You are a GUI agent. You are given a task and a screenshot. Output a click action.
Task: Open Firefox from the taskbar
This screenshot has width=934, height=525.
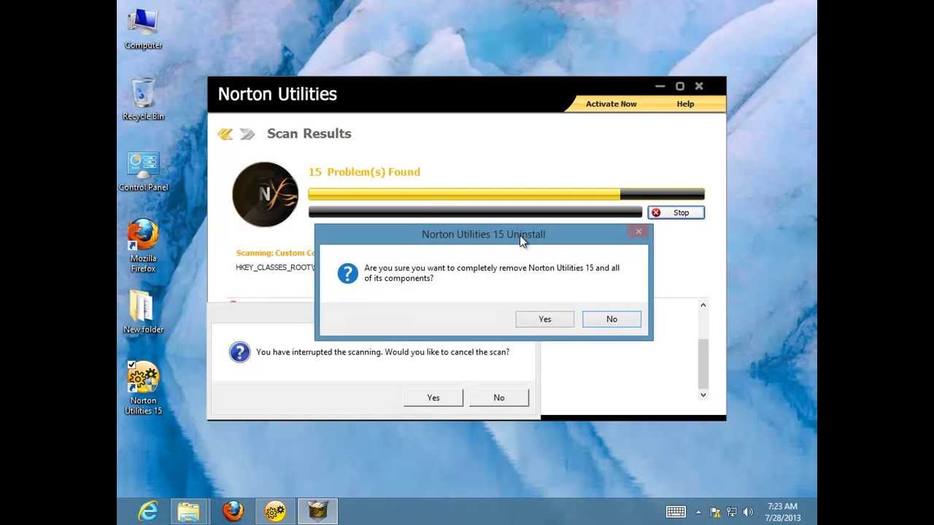pyautogui.click(x=233, y=511)
